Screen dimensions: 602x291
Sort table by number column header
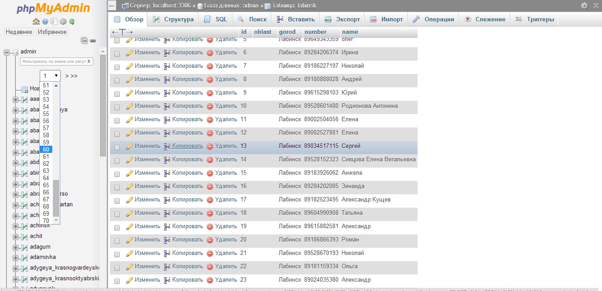coord(315,32)
